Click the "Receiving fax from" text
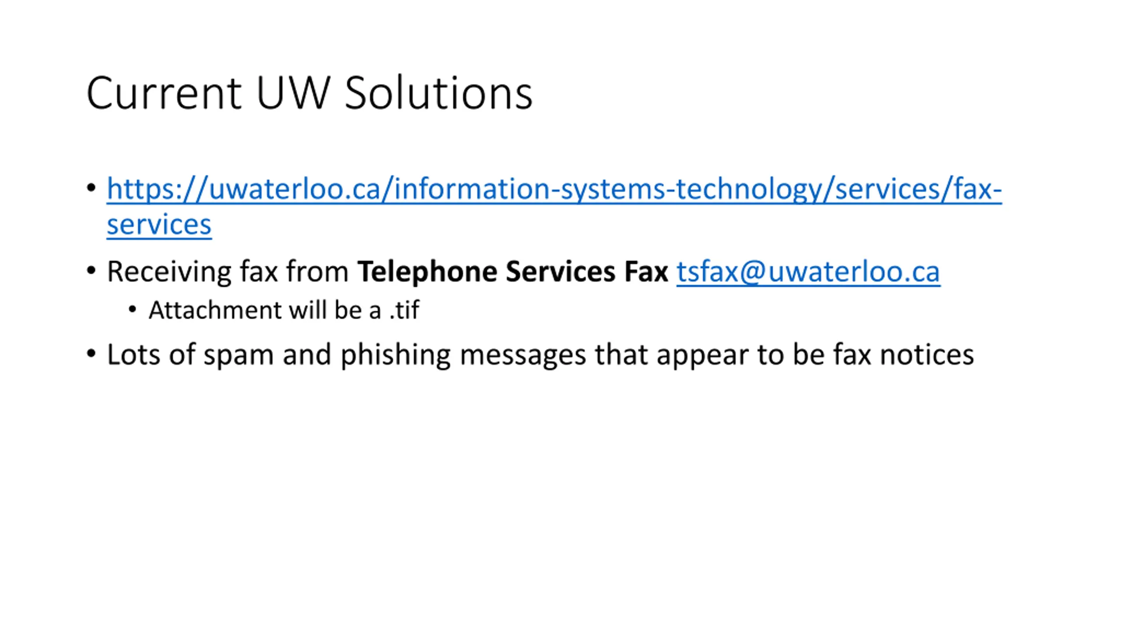This screenshot has height=631, width=1121. pos(228,272)
